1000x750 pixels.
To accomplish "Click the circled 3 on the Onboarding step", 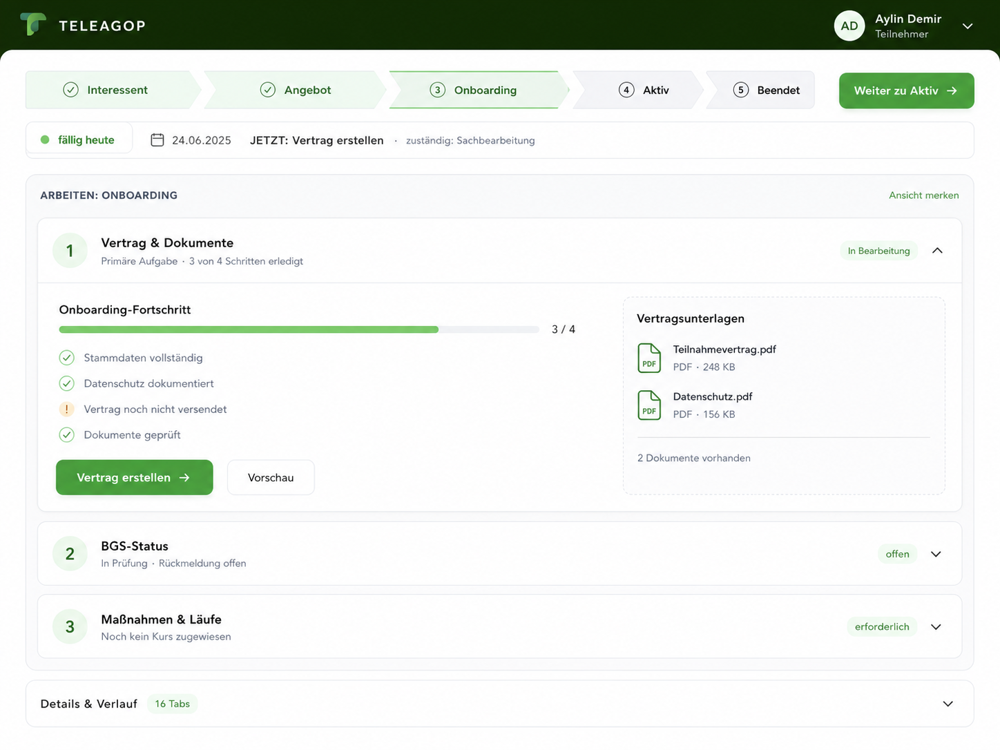I will (x=438, y=90).
